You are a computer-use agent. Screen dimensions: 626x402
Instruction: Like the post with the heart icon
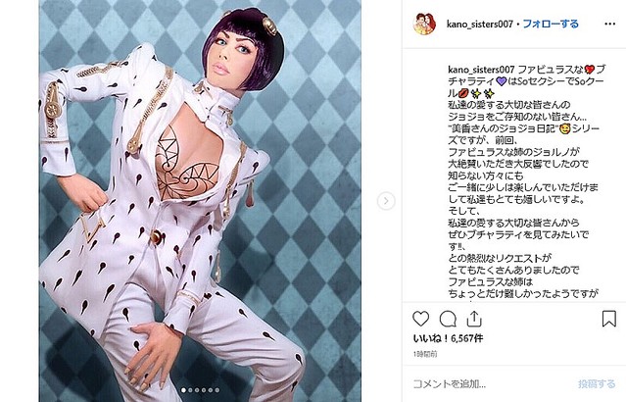tap(420, 319)
